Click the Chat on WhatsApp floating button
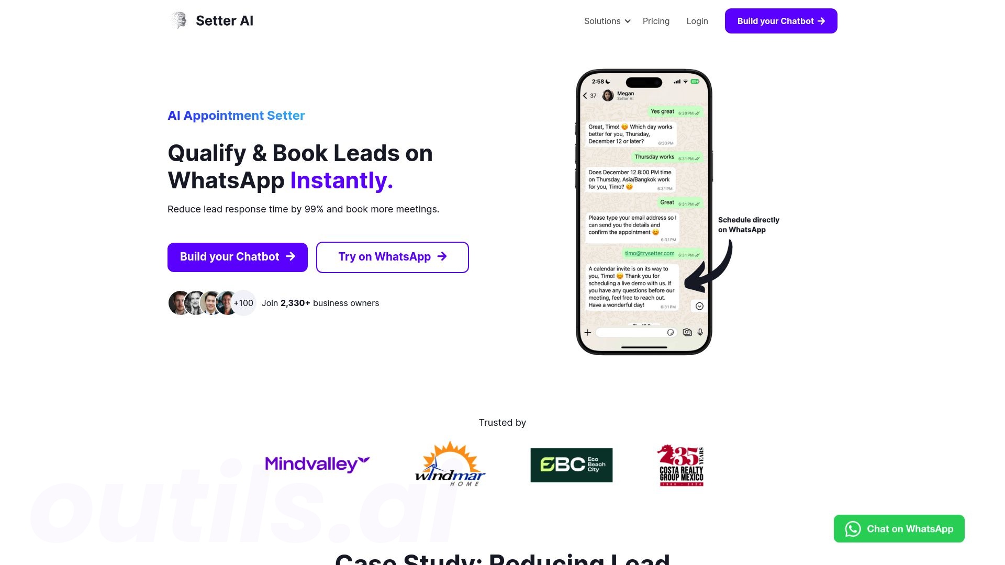 898,528
